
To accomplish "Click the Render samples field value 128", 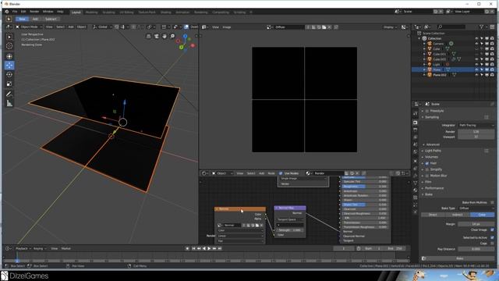I will 476,132.
